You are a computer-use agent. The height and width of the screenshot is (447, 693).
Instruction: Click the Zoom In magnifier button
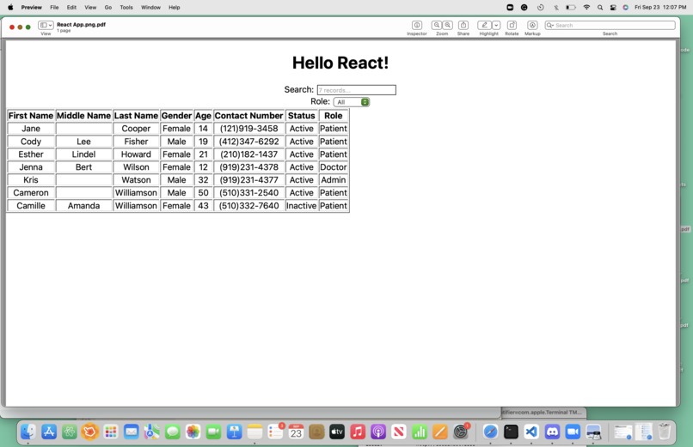(x=447, y=25)
